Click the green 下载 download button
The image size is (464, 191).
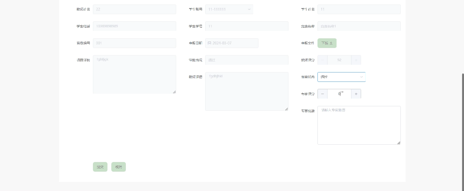[x=327, y=43]
